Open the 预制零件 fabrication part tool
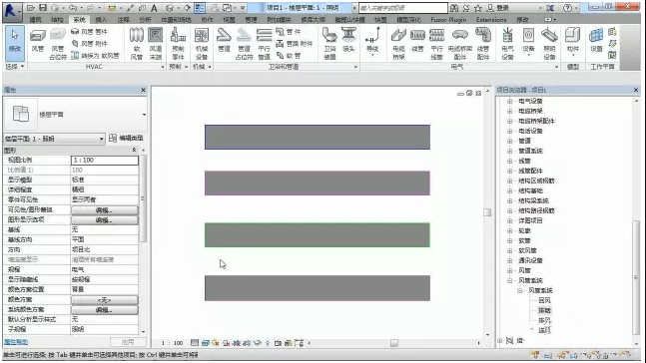 click(x=178, y=44)
